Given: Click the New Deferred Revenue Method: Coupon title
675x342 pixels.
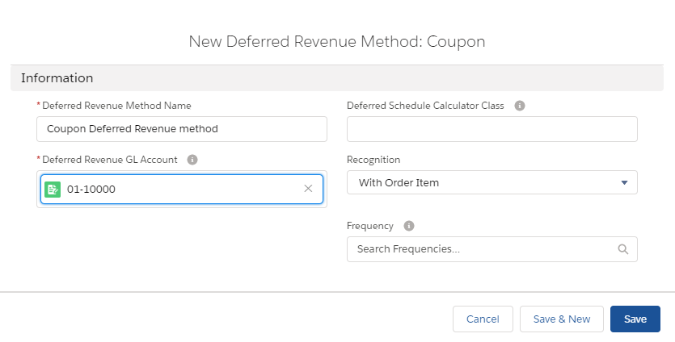Looking at the screenshot, I should 337,41.
